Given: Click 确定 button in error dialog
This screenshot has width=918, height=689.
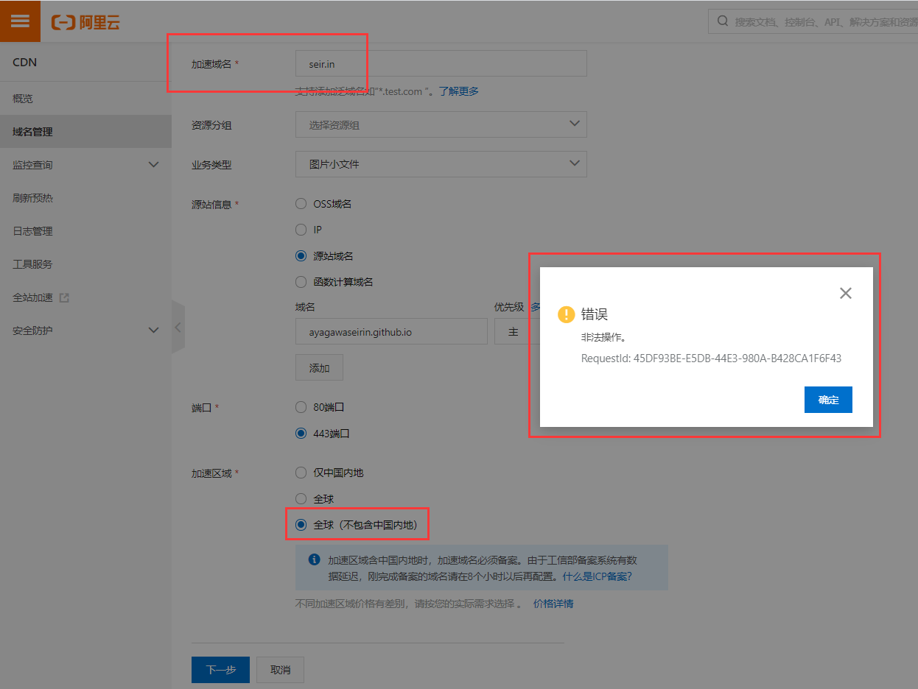Looking at the screenshot, I should (x=828, y=400).
